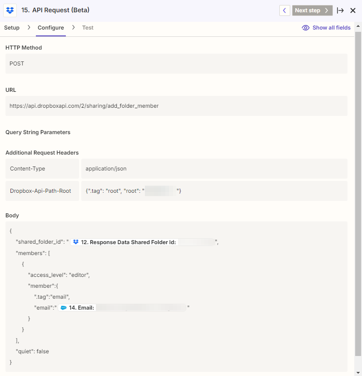362x376 pixels.
Task: Switch to the Test tab
Action: point(88,28)
